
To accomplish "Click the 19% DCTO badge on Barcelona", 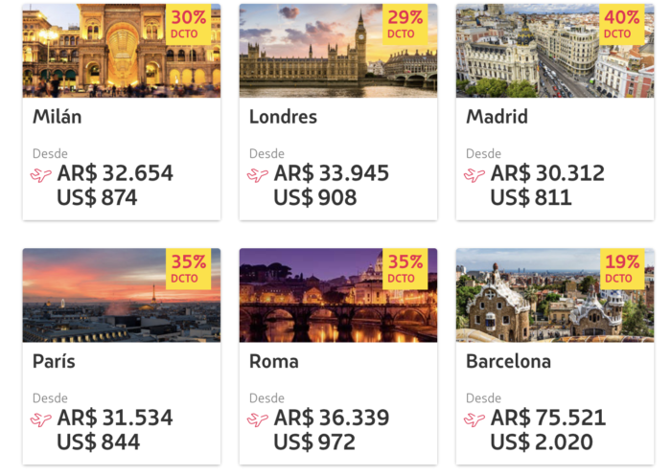I will tap(621, 269).
